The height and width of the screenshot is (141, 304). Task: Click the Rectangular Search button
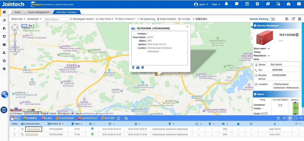(82, 19)
